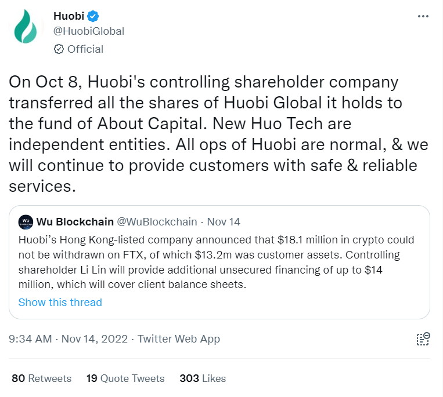Open the Huobi display name profile link
The height and width of the screenshot is (397, 443).
(x=68, y=16)
